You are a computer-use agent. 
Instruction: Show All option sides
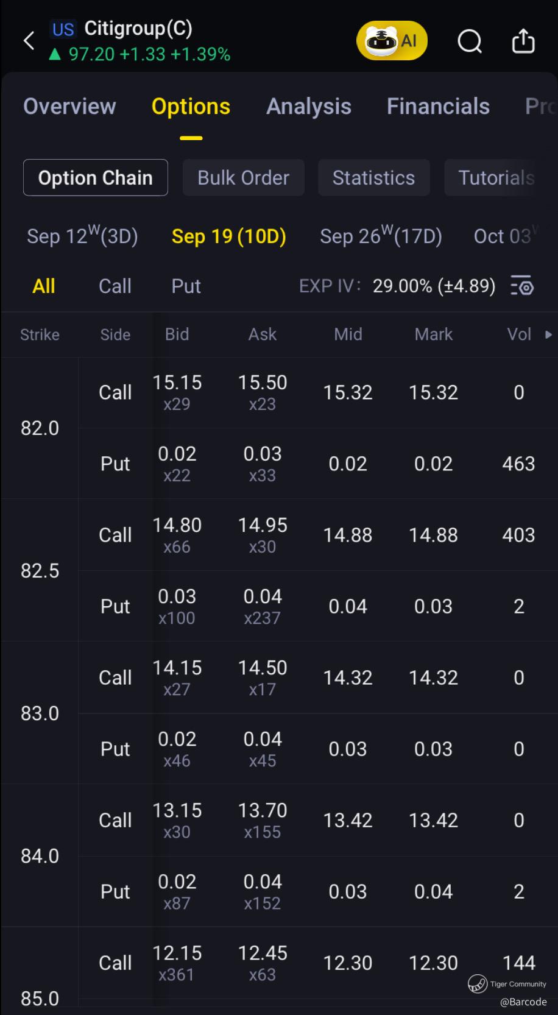(44, 286)
